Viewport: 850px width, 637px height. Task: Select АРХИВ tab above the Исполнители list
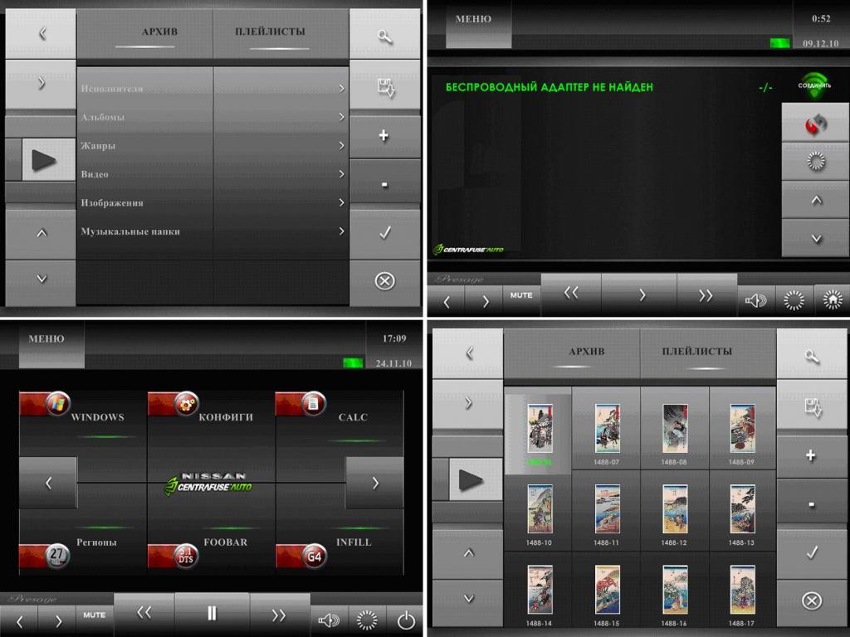[x=159, y=33]
